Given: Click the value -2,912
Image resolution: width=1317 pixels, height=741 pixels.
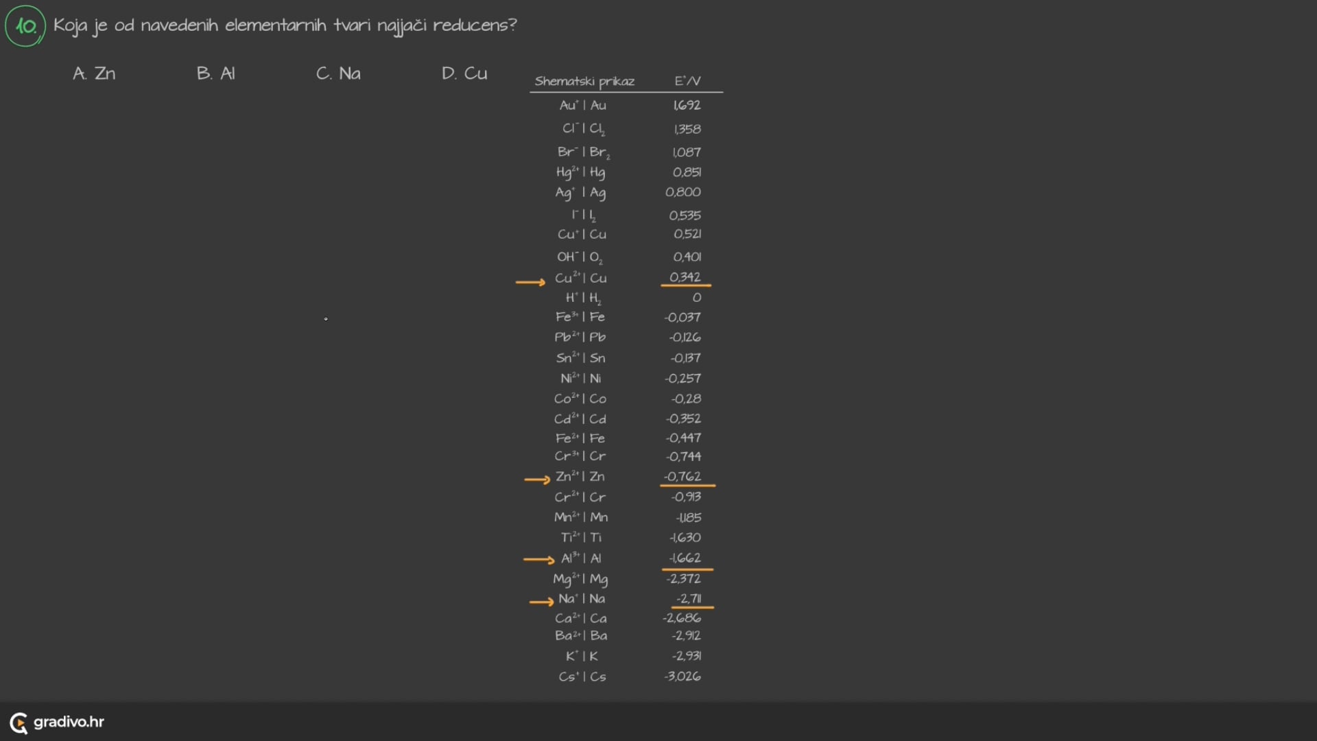Looking at the screenshot, I should coord(686,635).
